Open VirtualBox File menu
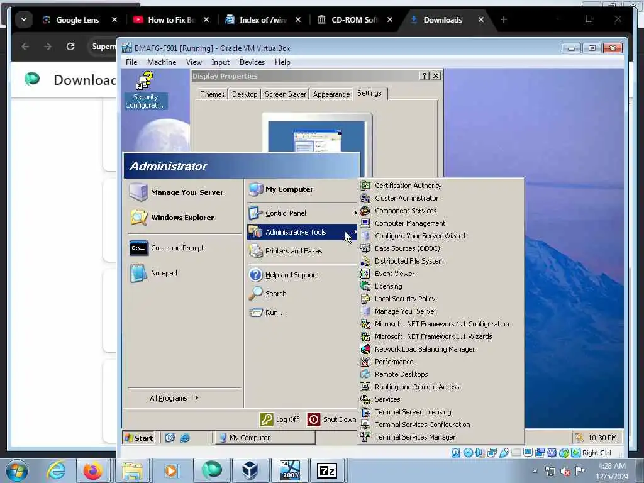 coord(131,62)
